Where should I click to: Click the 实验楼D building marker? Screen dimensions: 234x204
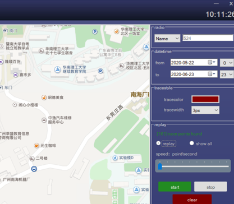[x=115, y=158]
